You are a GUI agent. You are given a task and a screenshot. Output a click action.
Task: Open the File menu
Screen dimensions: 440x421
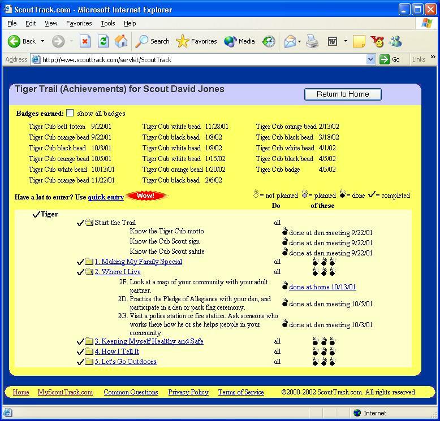coord(12,23)
